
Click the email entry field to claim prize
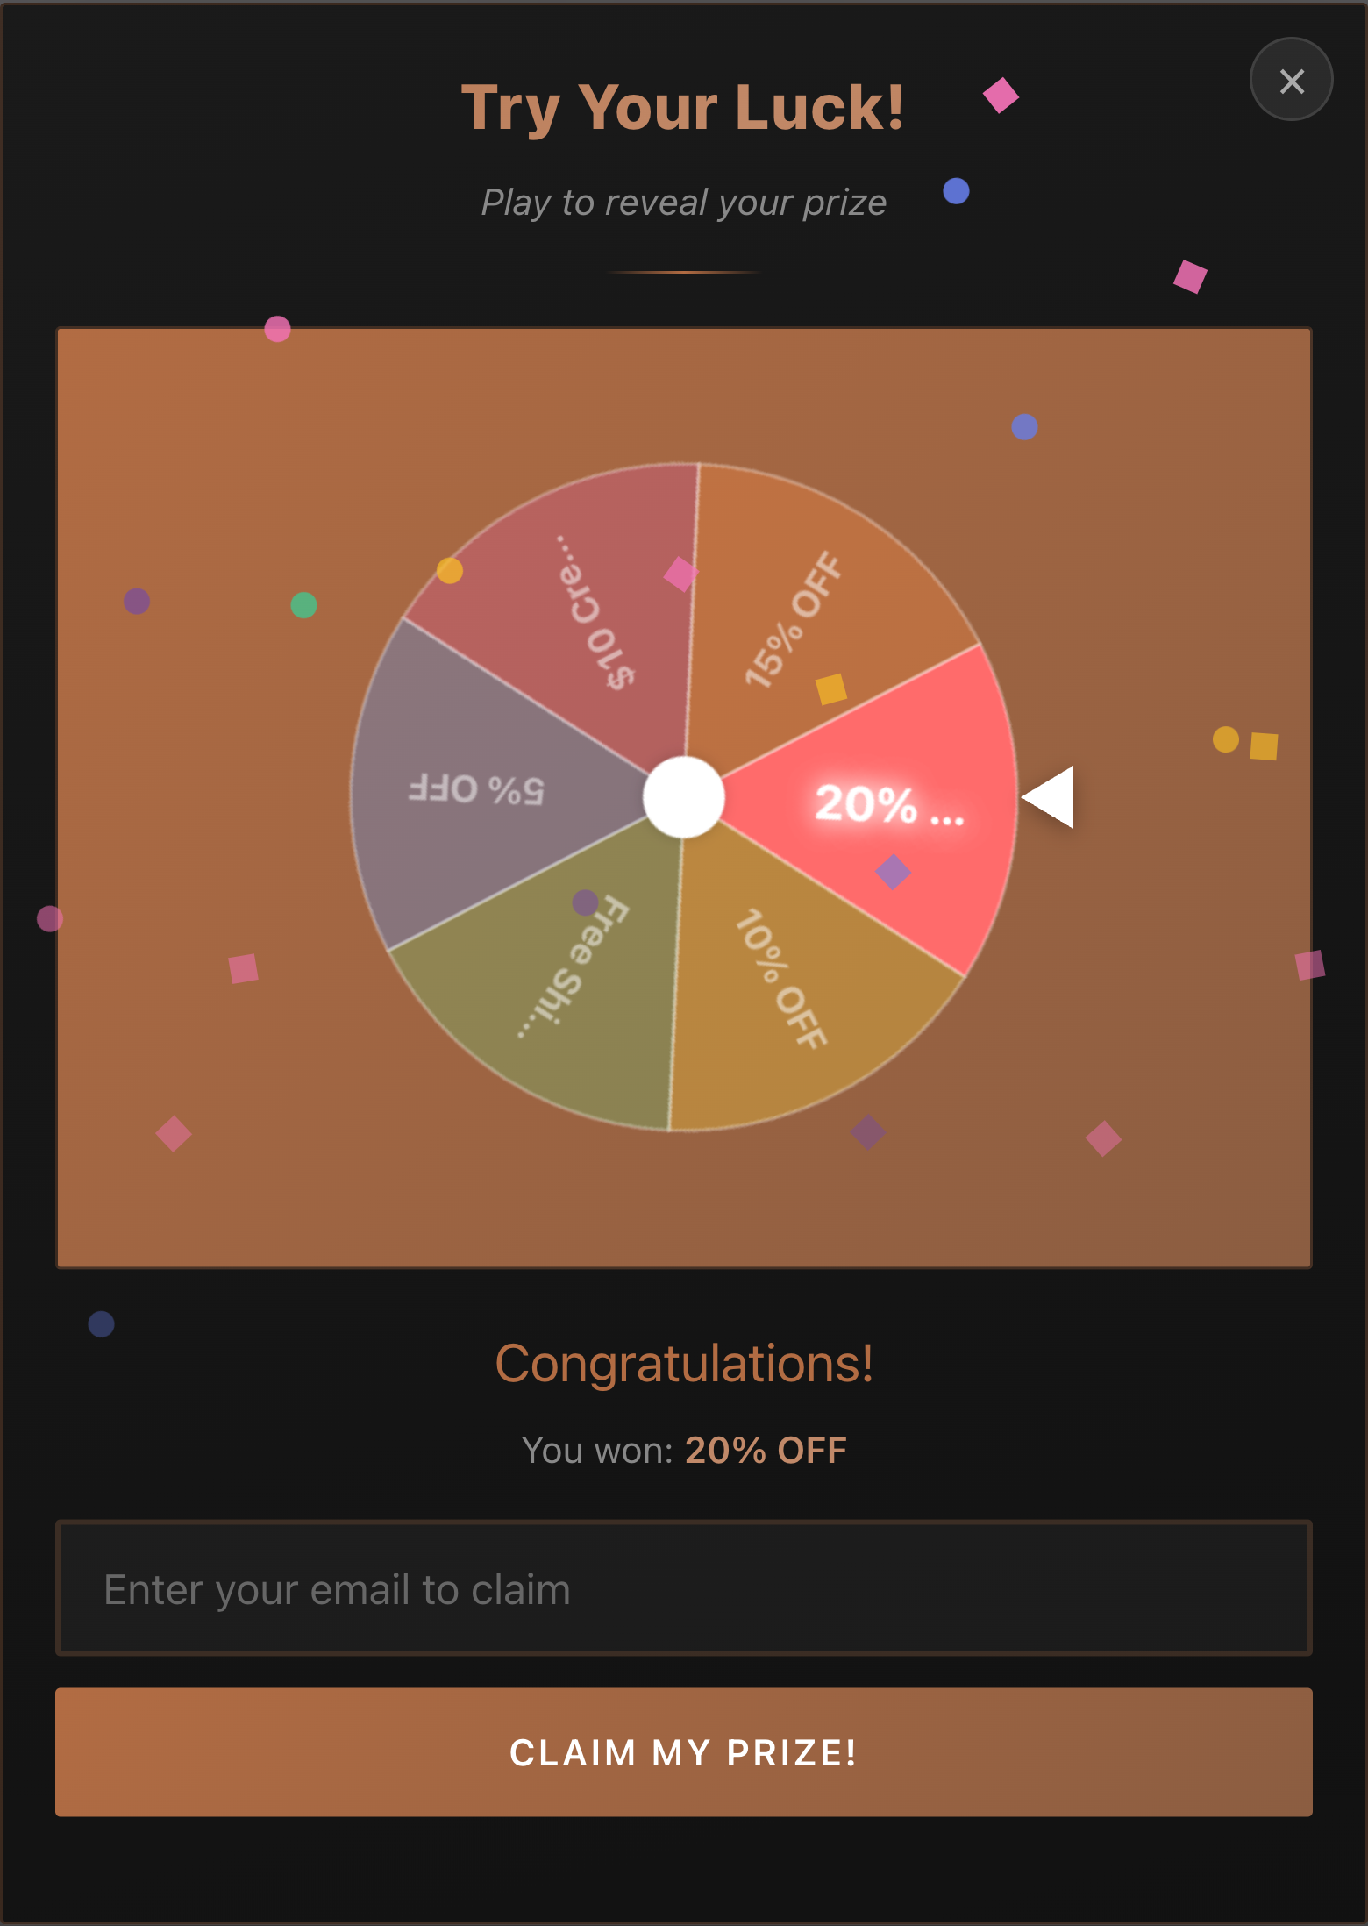[x=683, y=1588]
